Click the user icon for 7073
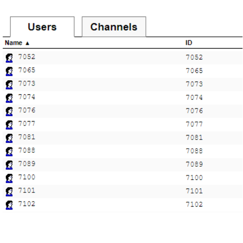 [x=9, y=85]
